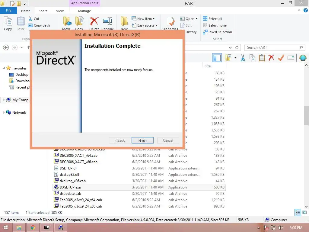The width and height of the screenshot is (309, 232).
Task: Select Feb2005_d3dx9_24_x64.cab file
Action: pos(81,200)
